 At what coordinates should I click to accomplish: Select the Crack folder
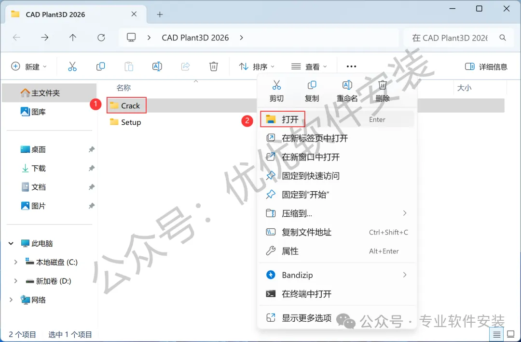click(x=125, y=105)
